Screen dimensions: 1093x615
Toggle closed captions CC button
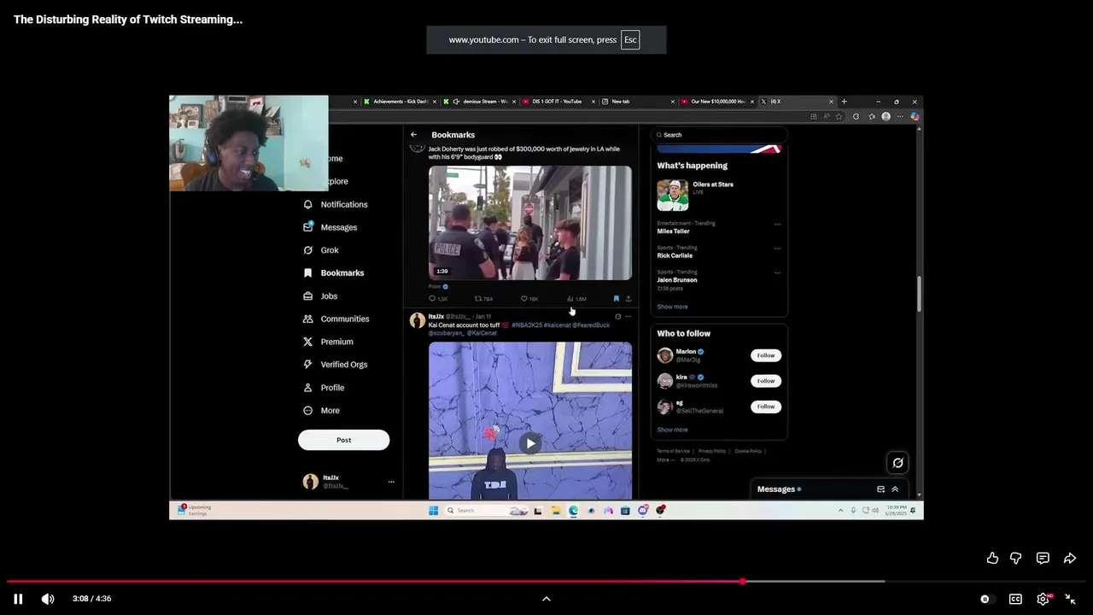click(1015, 599)
